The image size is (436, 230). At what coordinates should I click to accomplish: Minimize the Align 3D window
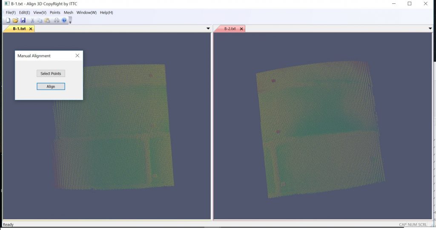(394, 3)
